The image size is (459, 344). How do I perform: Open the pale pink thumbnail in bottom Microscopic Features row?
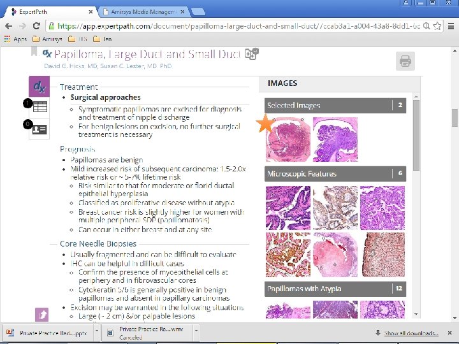[x=335, y=255]
